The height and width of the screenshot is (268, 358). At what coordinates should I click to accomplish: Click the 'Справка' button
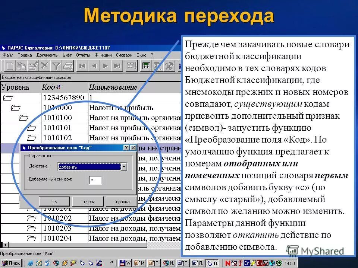(x=122, y=201)
